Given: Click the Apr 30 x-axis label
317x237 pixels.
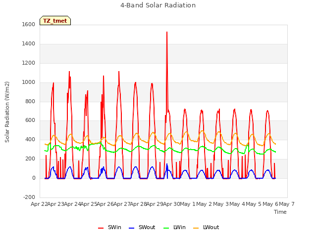Looking at the screenshot, I should [171, 204].
